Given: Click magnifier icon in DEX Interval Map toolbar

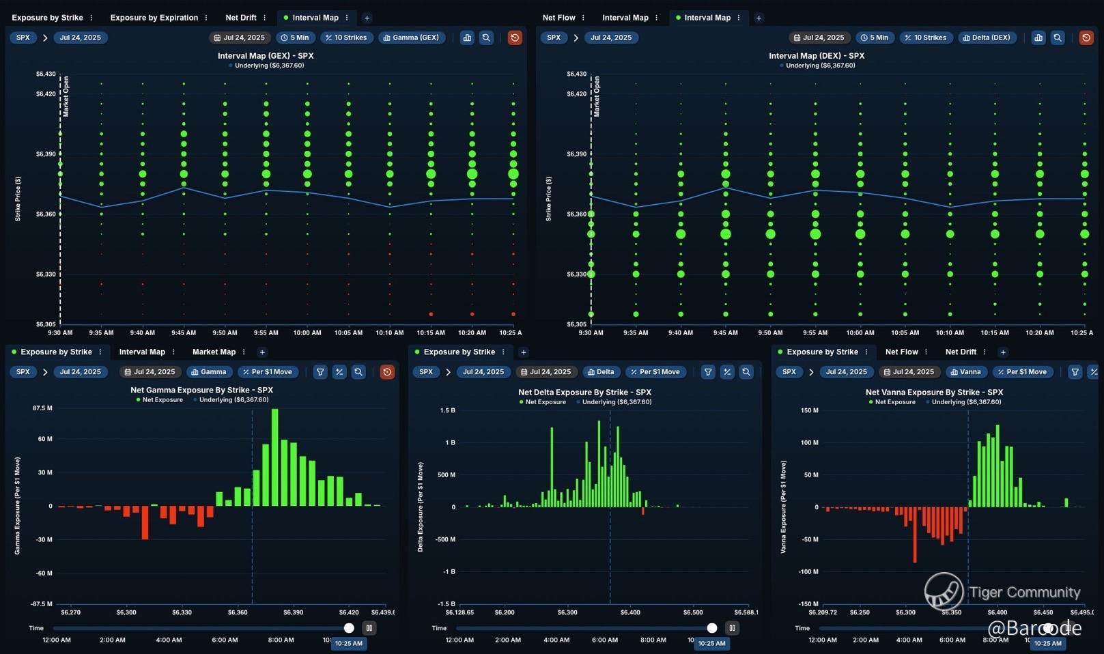Looking at the screenshot, I should (1057, 38).
